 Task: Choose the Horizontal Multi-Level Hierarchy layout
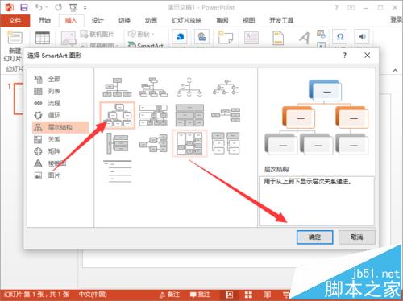[117, 144]
